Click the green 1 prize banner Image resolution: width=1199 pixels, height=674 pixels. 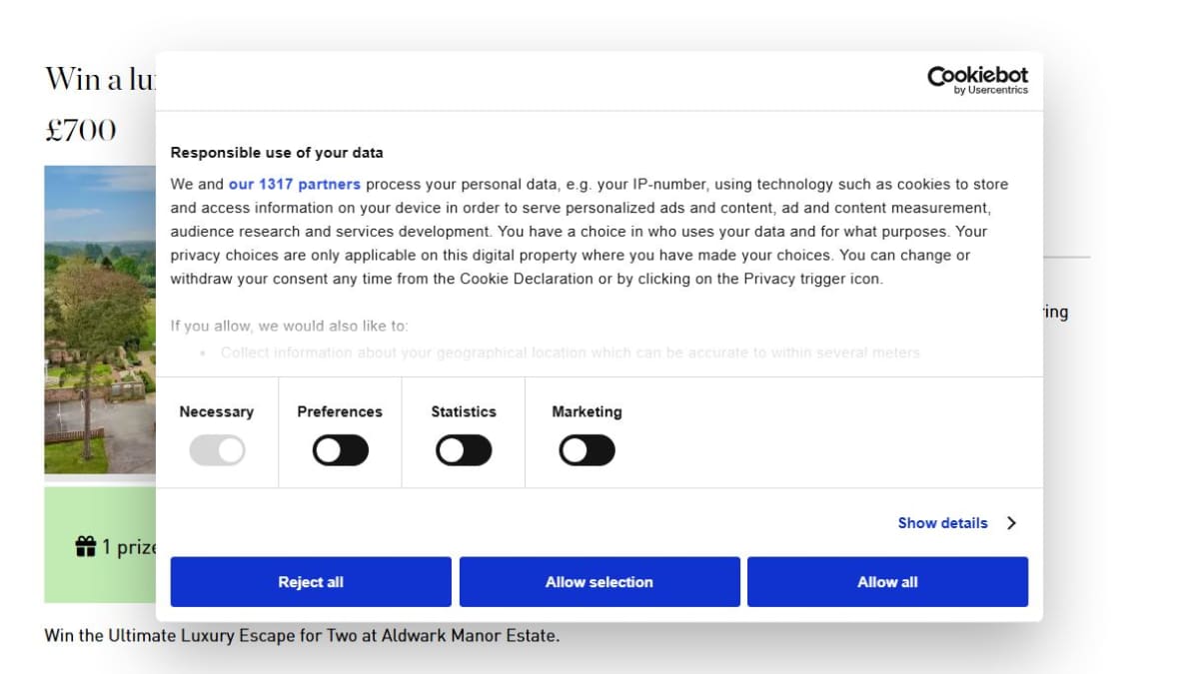100,545
